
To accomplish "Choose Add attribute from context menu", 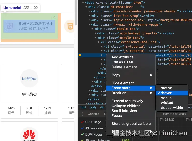I will click(131, 57).
